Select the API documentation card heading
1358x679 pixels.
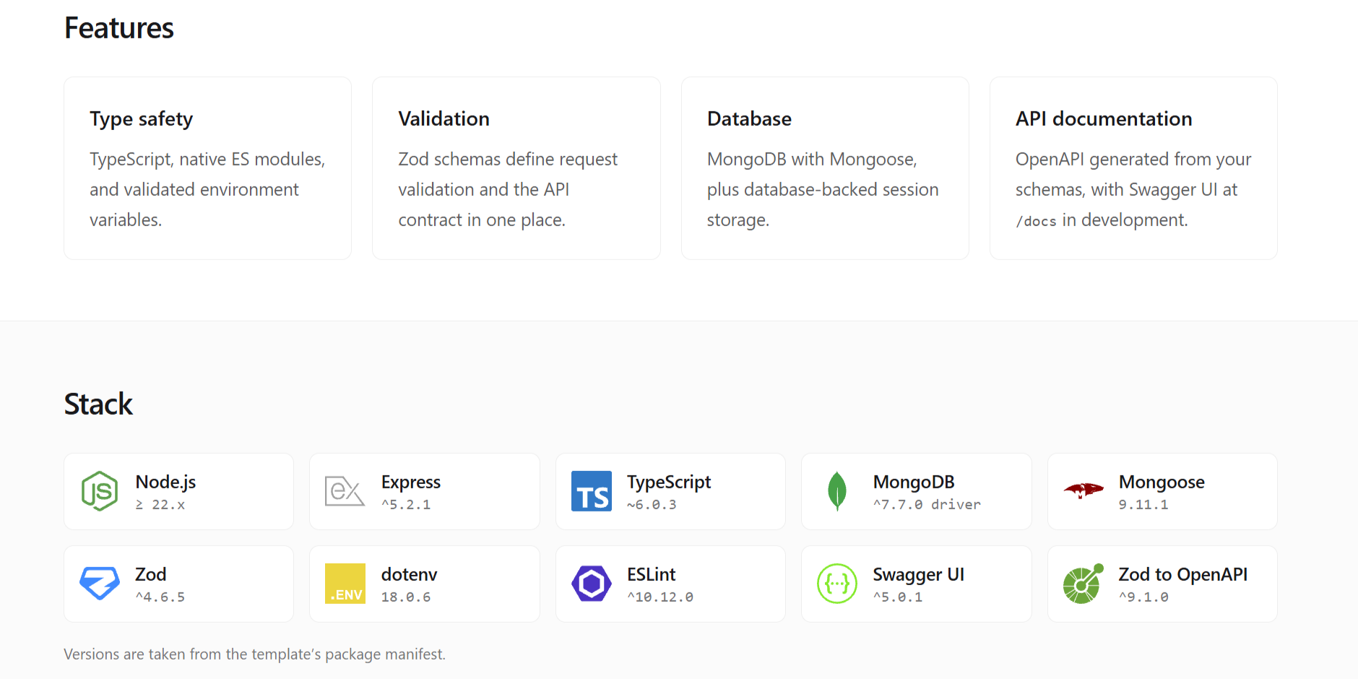tap(1104, 118)
